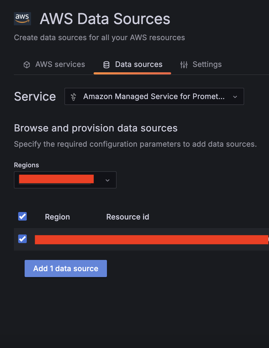Uncheck the data source row checkbox

tap(22, 239)
